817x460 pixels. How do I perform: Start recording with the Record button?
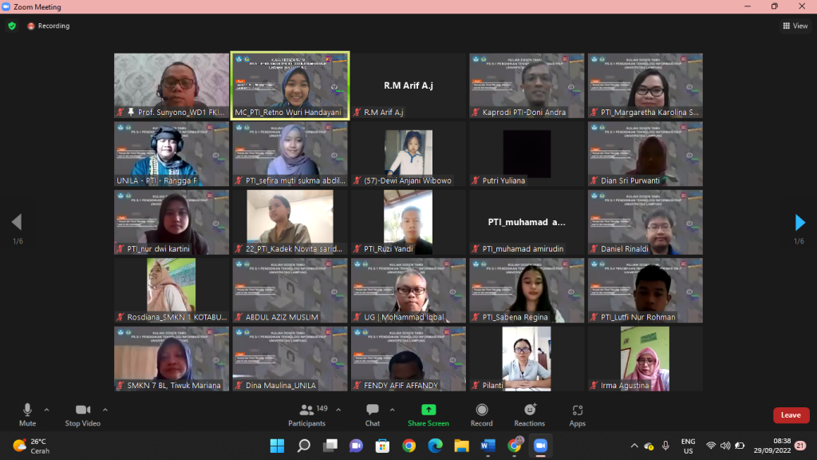coord(481,414)
